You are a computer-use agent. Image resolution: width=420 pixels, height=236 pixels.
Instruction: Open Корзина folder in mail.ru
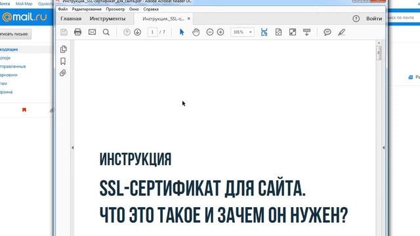pos(6,92)
